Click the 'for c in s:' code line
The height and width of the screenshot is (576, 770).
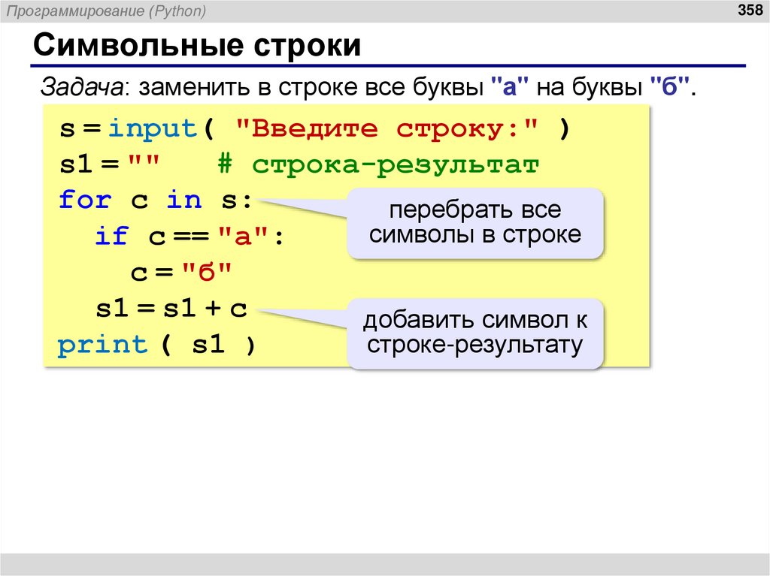pos(150,199)
